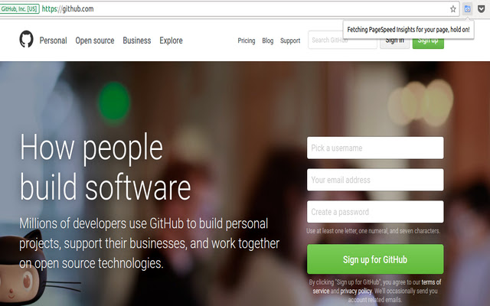Open the Support link
Image resolution: width=490 pixels, height=306 pixels.
[x=290, y=41]
